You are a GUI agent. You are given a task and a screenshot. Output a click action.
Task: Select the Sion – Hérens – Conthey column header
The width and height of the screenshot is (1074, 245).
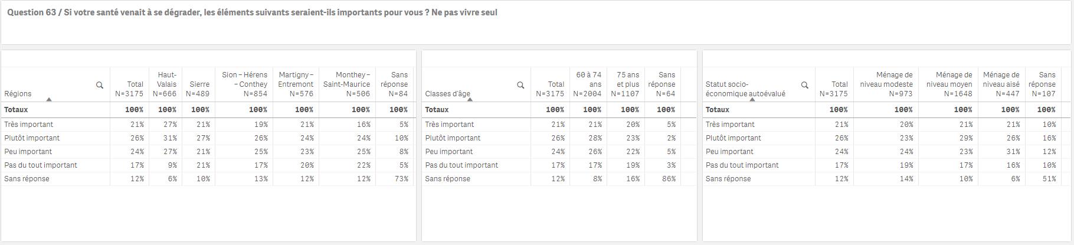244,84
